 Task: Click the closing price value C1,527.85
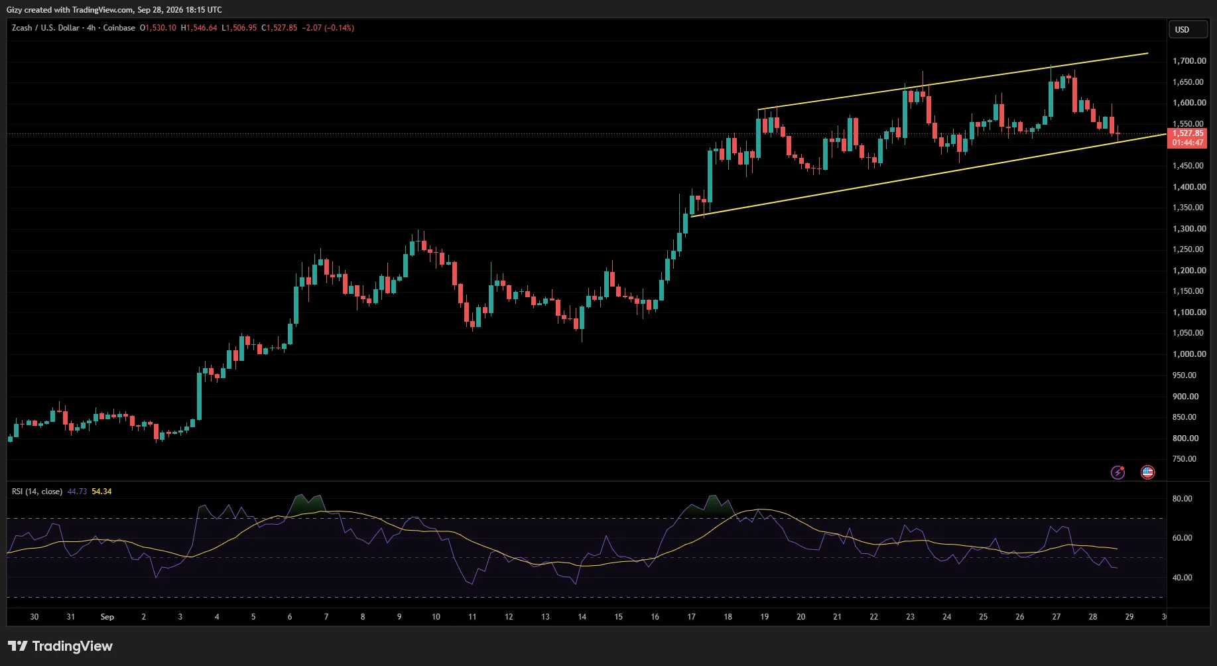tap(279, 28)
